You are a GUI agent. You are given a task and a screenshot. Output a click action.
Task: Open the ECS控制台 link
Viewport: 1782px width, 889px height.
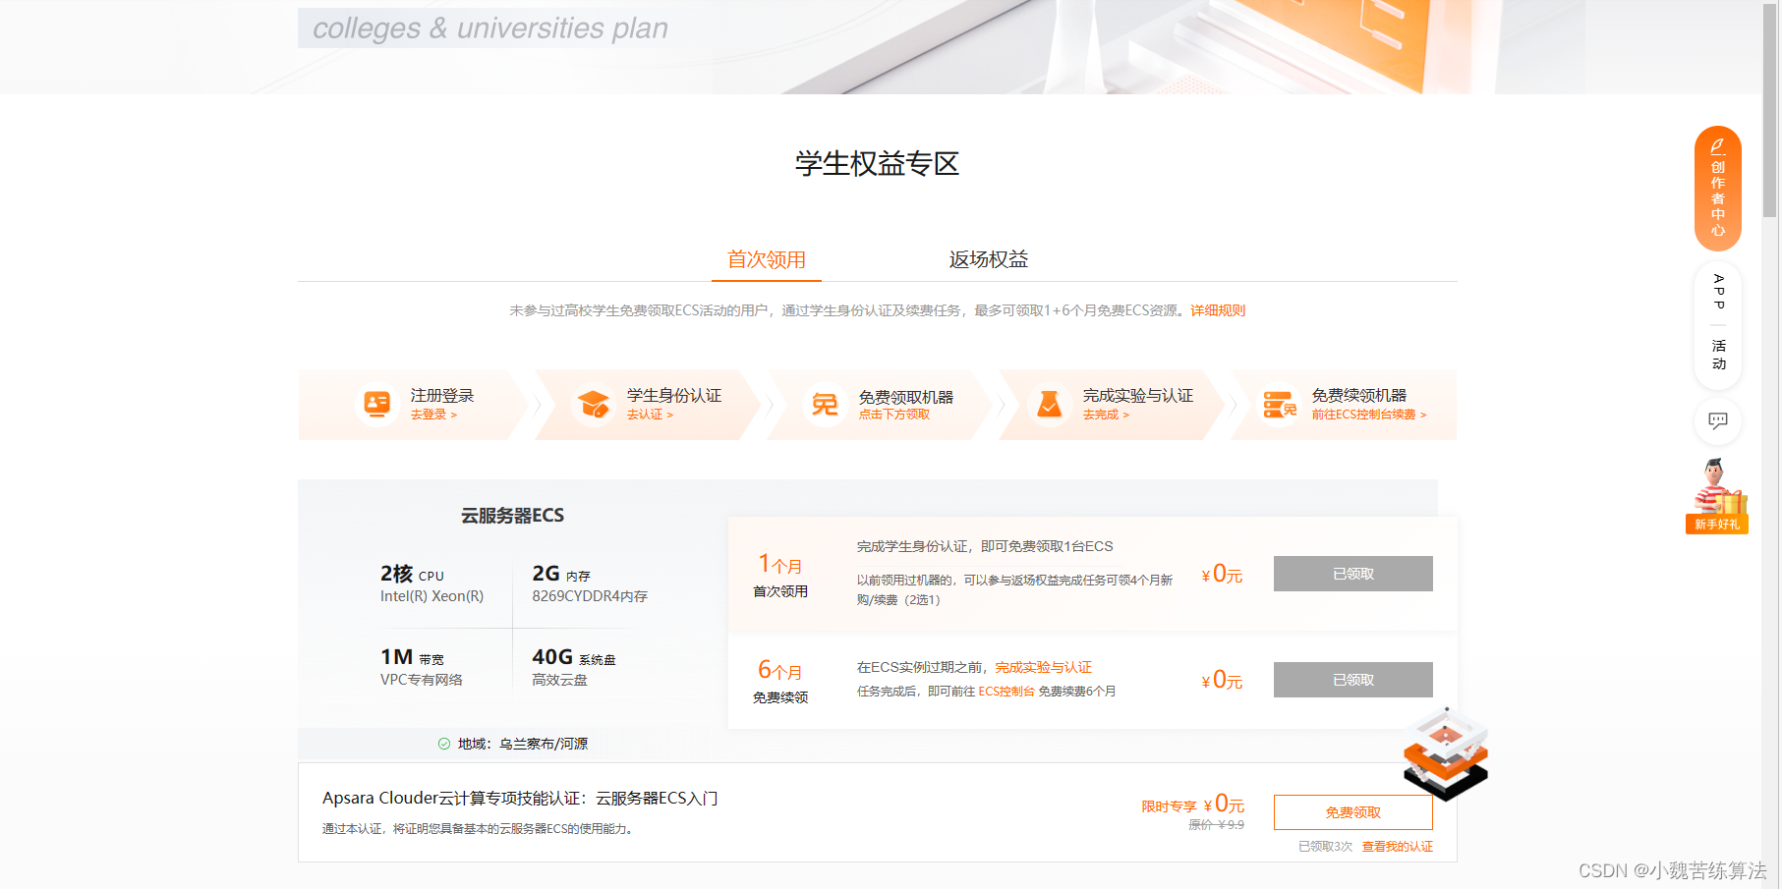tap(1006, 692)
